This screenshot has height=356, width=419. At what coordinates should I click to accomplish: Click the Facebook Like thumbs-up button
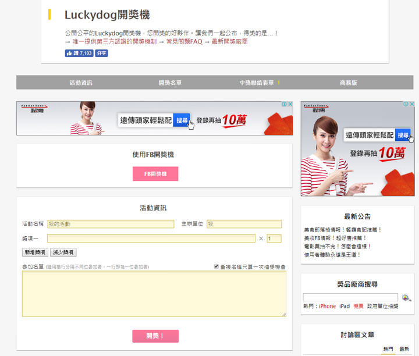click(x=79, y=53)
